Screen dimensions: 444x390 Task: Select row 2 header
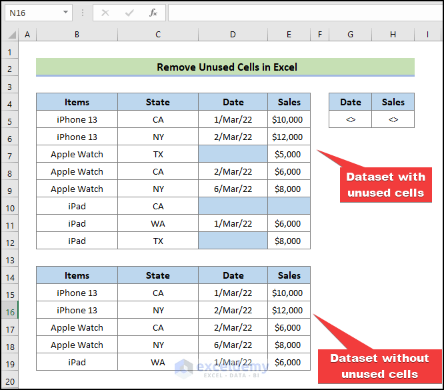pos(9,69)
